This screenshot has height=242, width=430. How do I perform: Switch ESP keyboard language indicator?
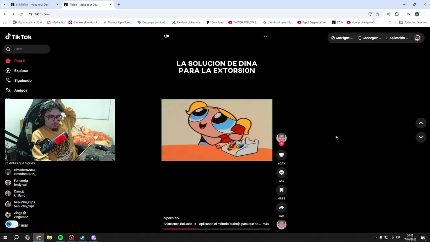[398, 238]
